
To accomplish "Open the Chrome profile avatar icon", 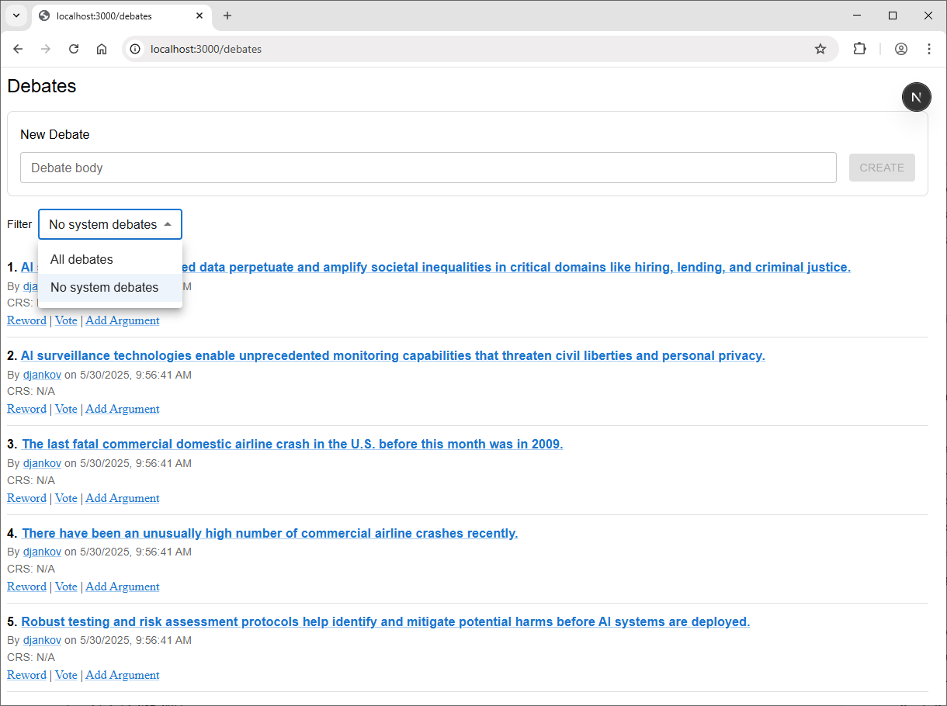I will click(901, 49).
